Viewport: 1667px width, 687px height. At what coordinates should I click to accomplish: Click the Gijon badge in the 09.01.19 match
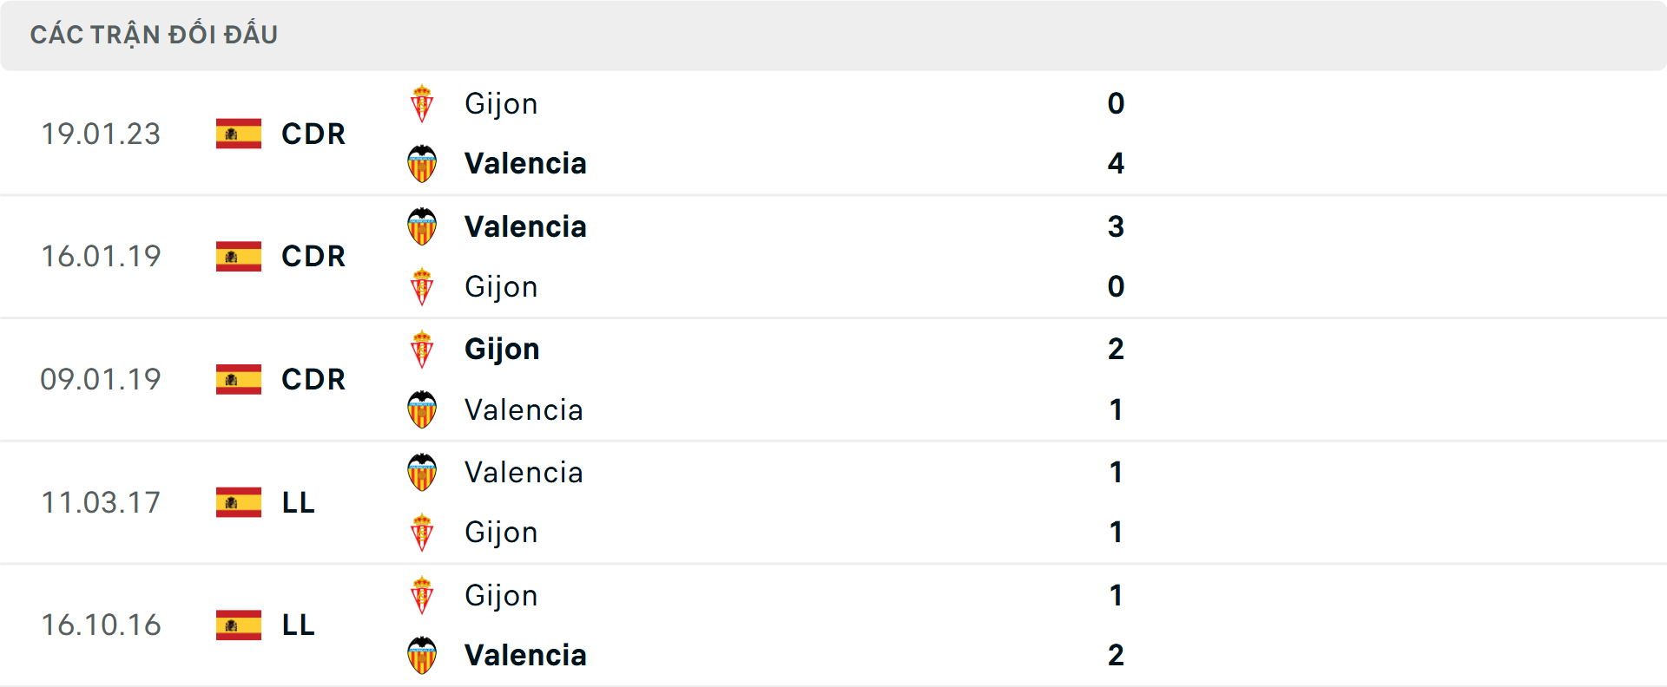423,349
